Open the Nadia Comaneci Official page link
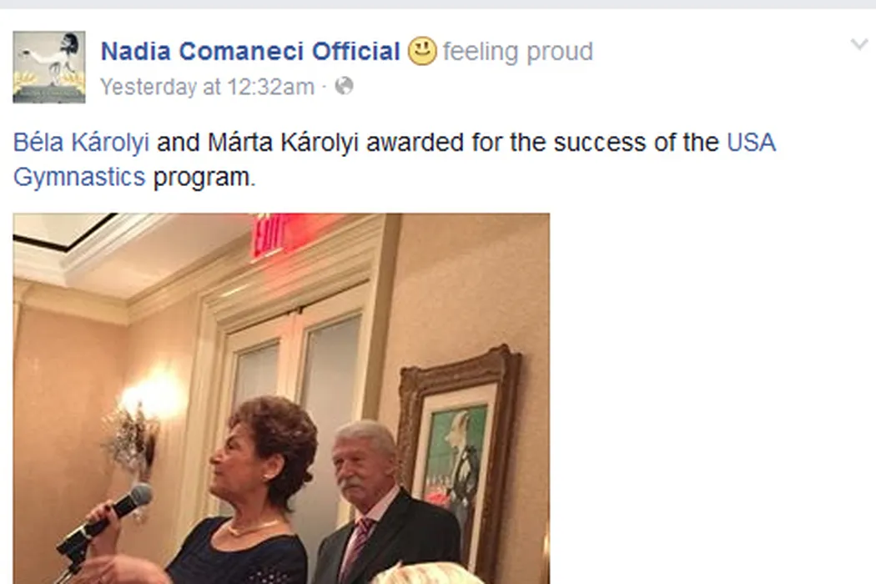876x584 pixels. (x=250, y=52)
